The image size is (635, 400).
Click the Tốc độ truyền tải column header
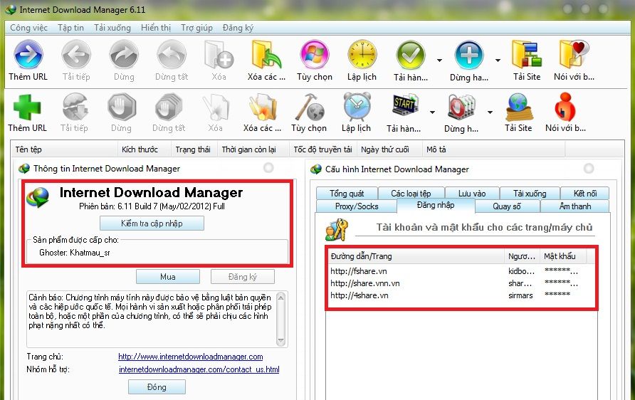click(323, 149)
